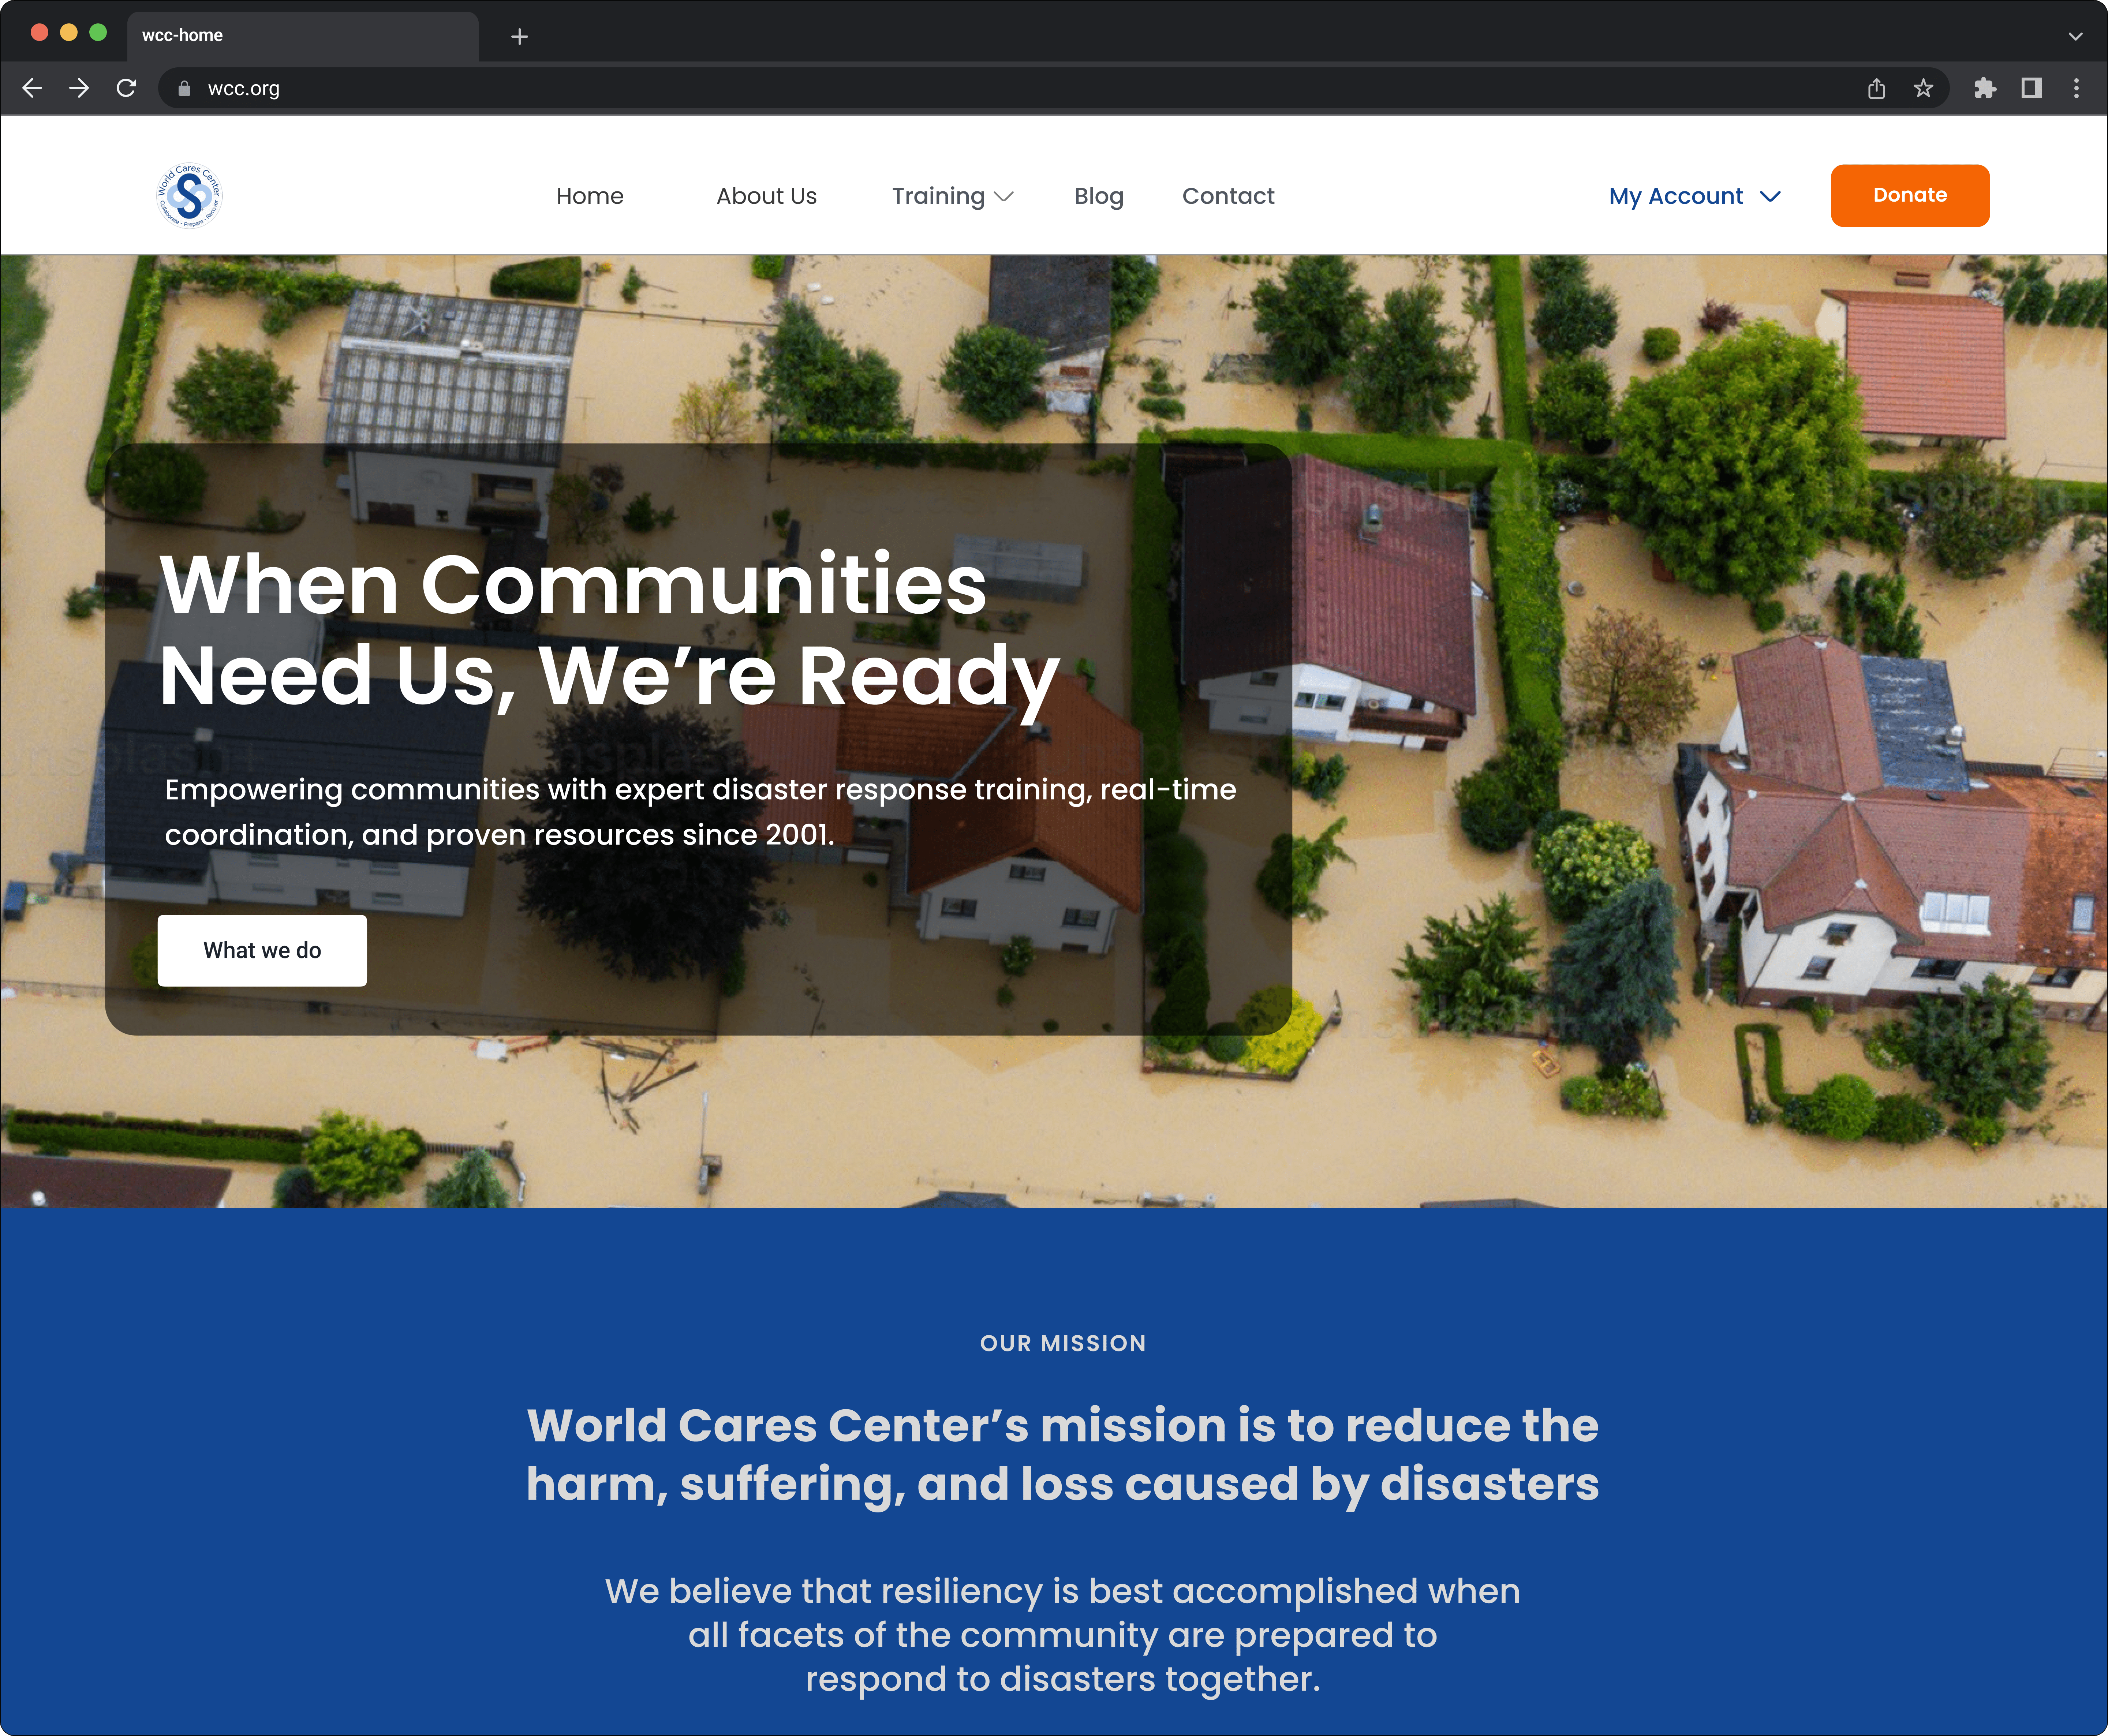
Task: Click inside the address bar
Action: click(x=600, y=88)
